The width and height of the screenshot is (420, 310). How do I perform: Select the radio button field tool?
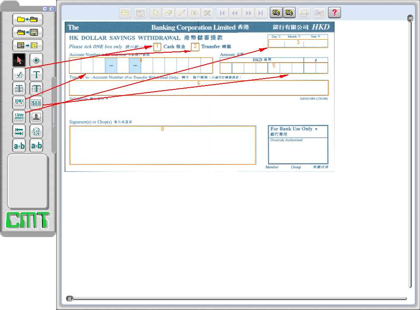point(36,60)
